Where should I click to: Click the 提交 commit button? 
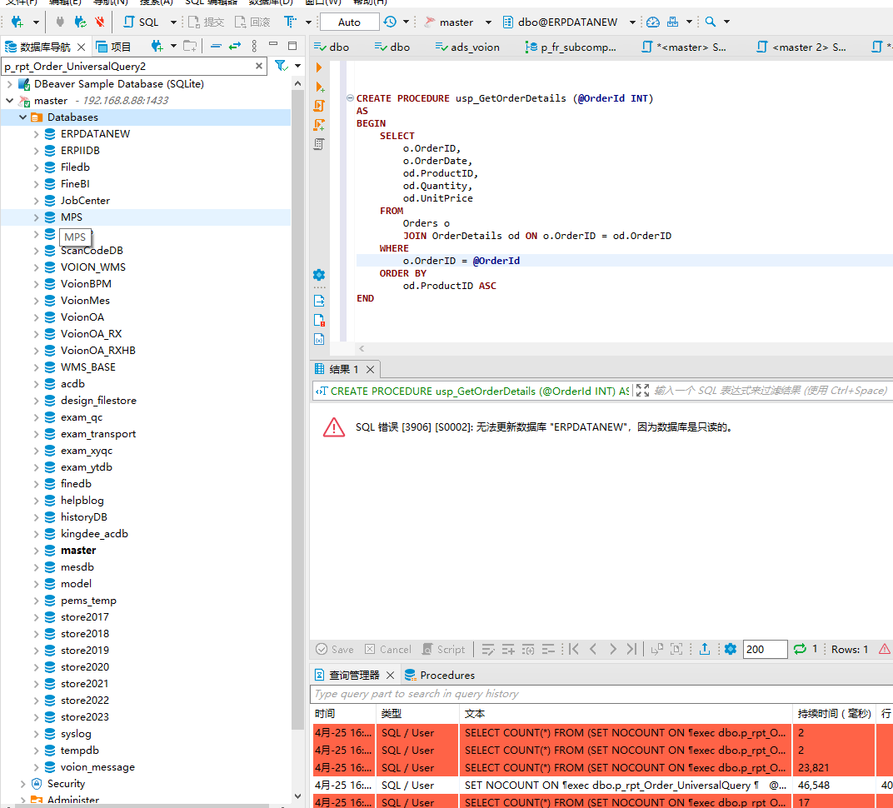(206, 22)
